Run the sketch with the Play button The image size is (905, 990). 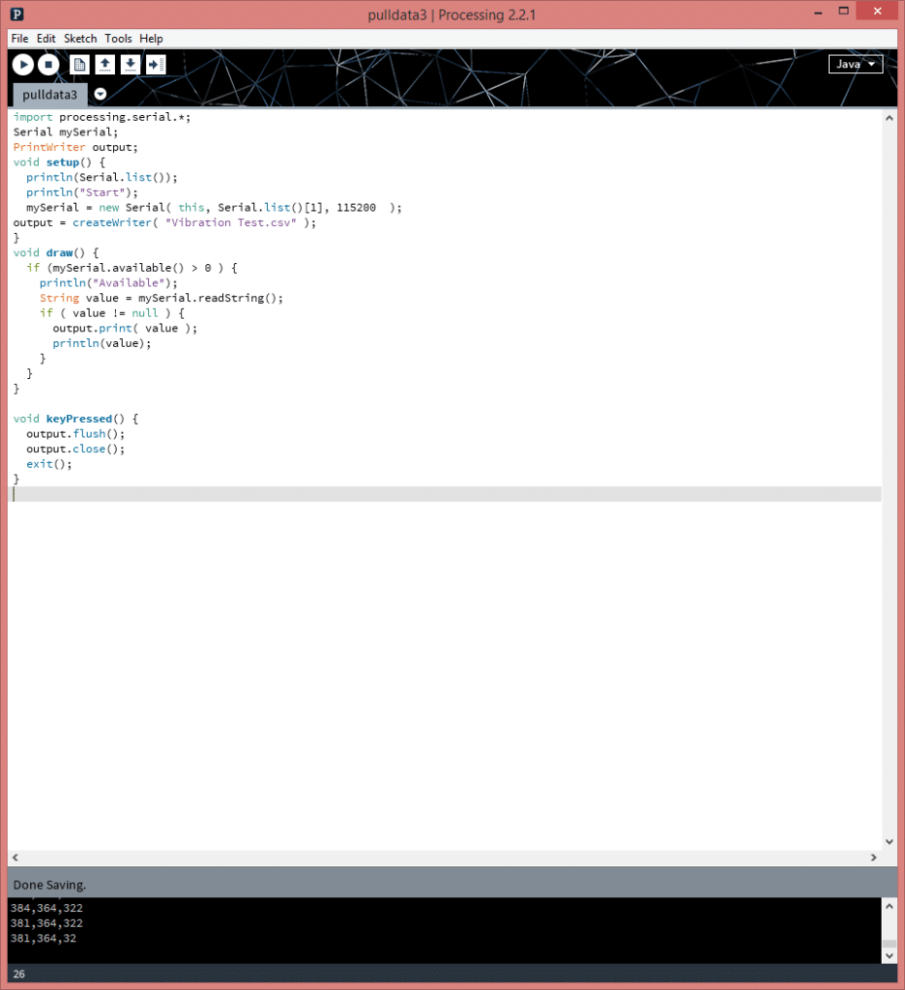23,65
